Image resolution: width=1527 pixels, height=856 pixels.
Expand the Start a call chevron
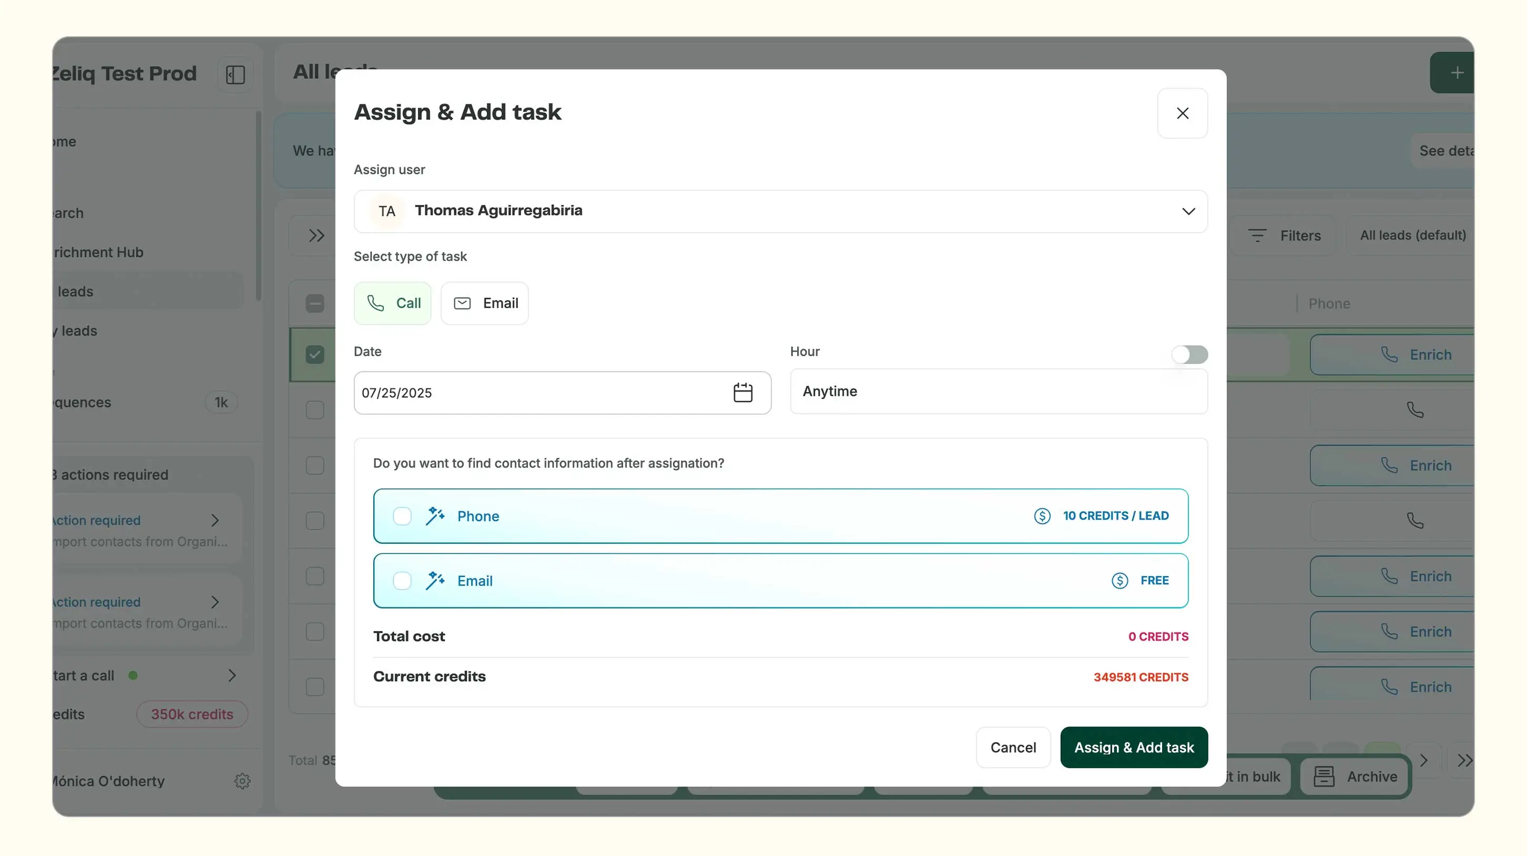click(232, 675)
